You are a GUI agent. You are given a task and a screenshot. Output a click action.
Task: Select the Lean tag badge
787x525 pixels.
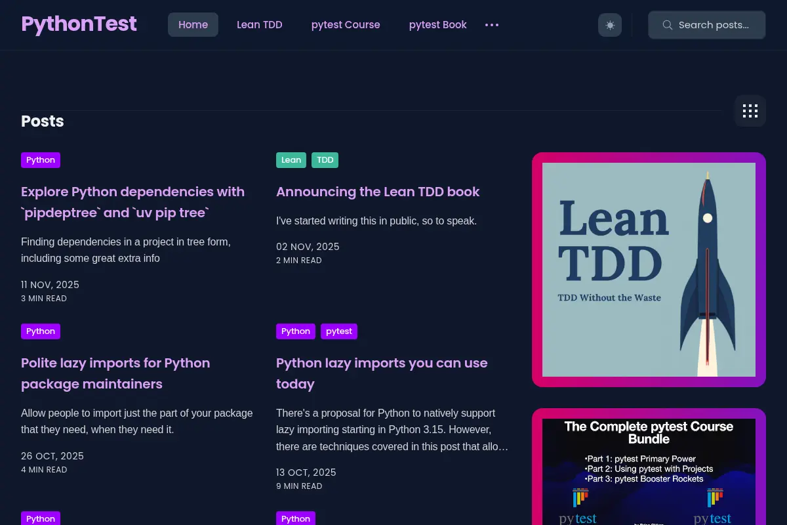[x=291, y=160]
